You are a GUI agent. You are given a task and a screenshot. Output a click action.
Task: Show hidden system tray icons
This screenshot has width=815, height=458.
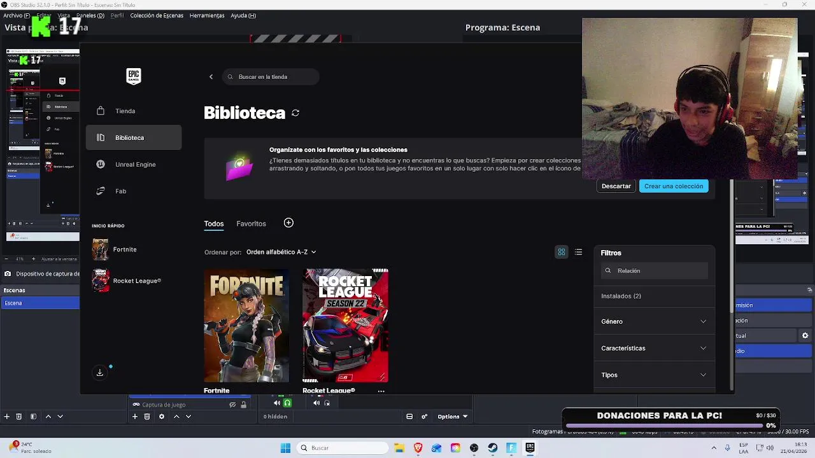[714, 448]
